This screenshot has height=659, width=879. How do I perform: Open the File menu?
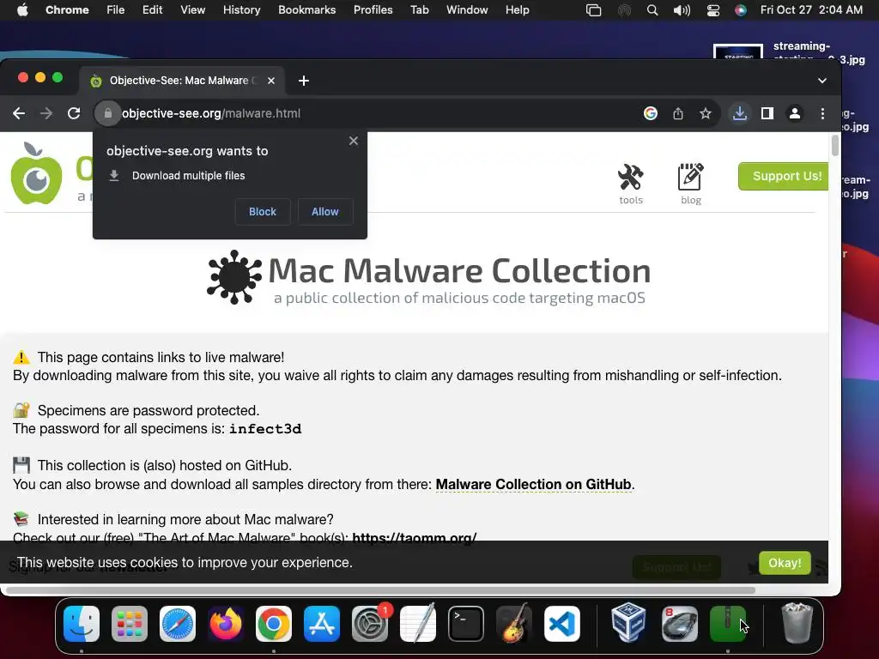click(x=116, y=10)
